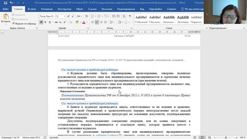
Task: Zoom in with the plus button
Action: [x=237, y=137]
